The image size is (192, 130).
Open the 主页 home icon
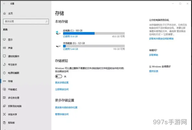tap(4, 13)
